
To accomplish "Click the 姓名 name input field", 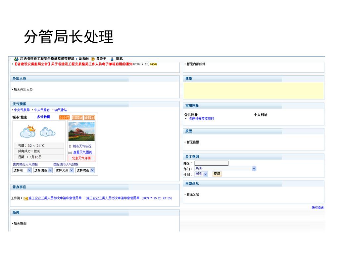I will point(212,163).
